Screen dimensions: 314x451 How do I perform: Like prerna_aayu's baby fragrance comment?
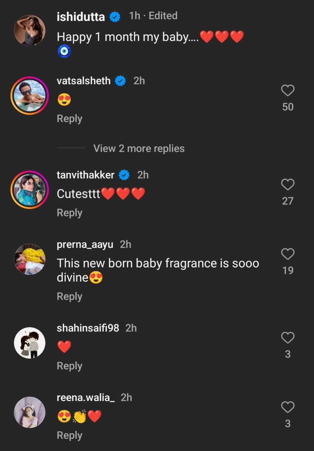pos(288,254)
